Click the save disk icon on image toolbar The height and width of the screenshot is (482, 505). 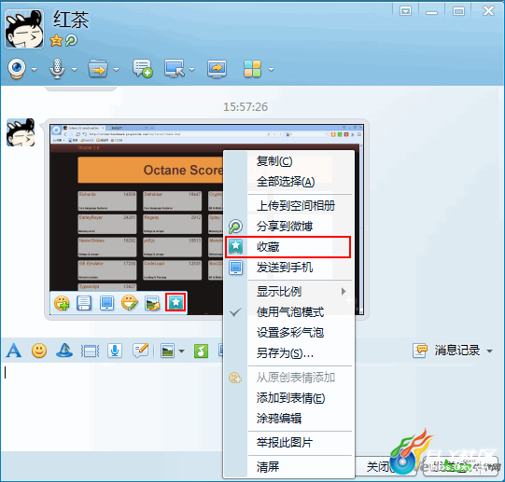pos(84,303)
